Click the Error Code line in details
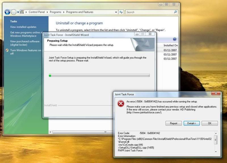 point(139,133)
